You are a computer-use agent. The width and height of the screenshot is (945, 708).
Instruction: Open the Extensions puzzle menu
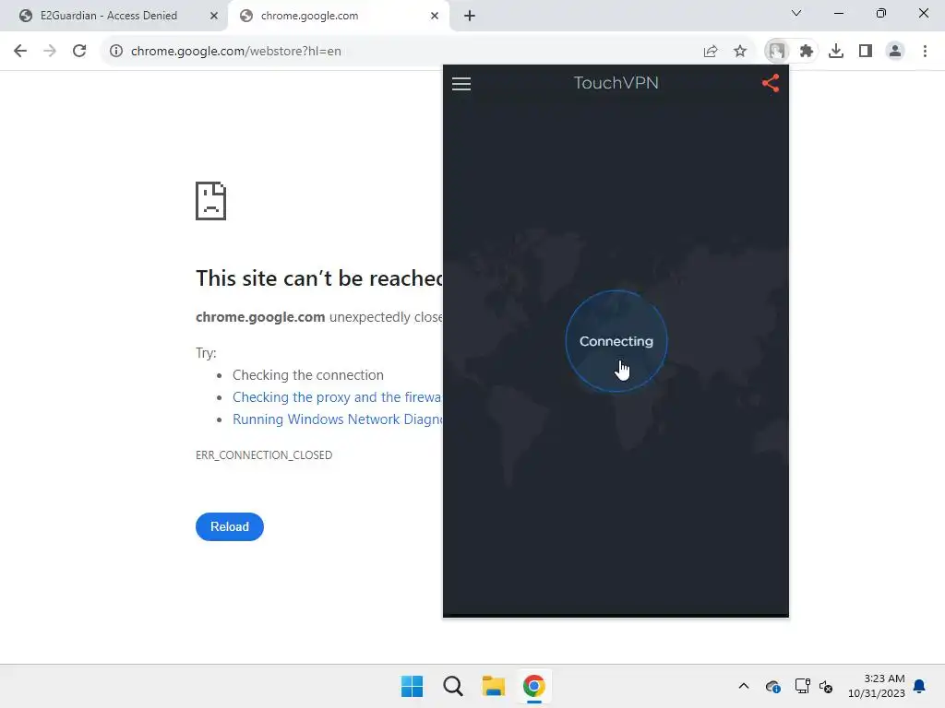coord(807,52)
